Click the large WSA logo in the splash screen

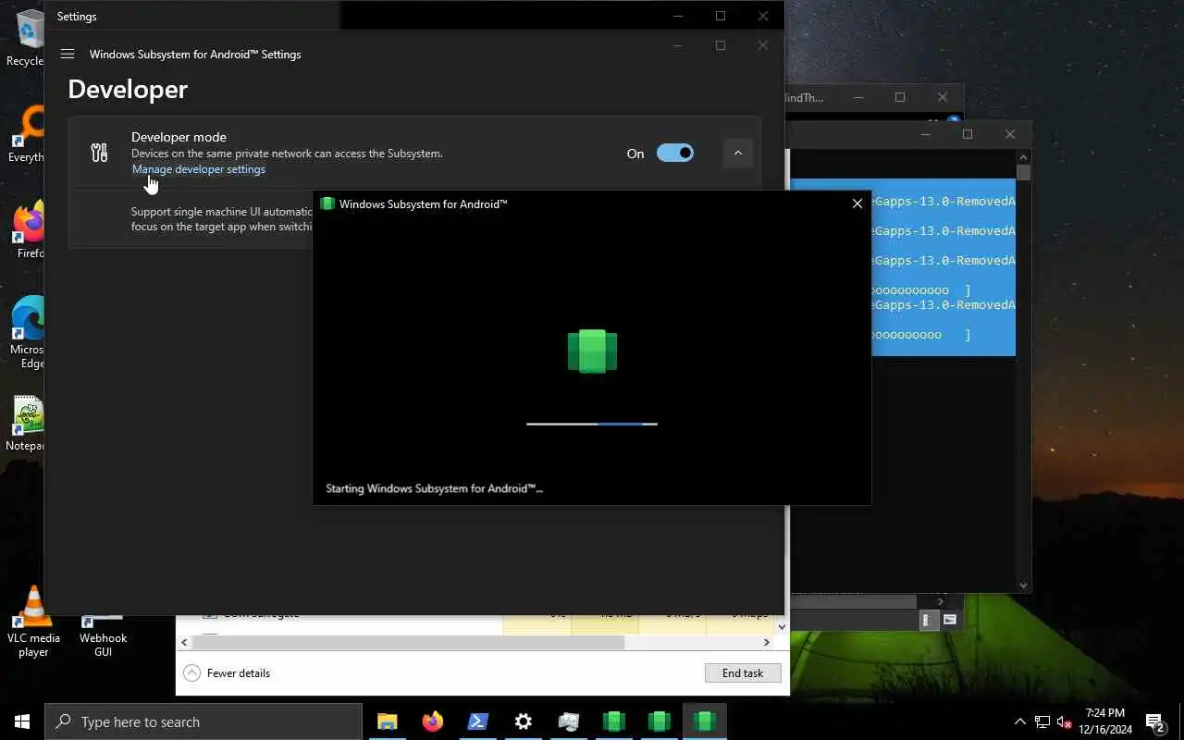[592, 351]
